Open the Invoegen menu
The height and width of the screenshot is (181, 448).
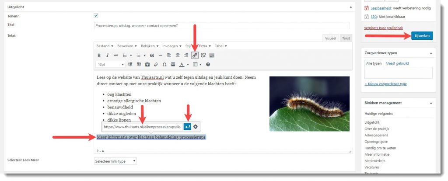[x=172, y=46]
